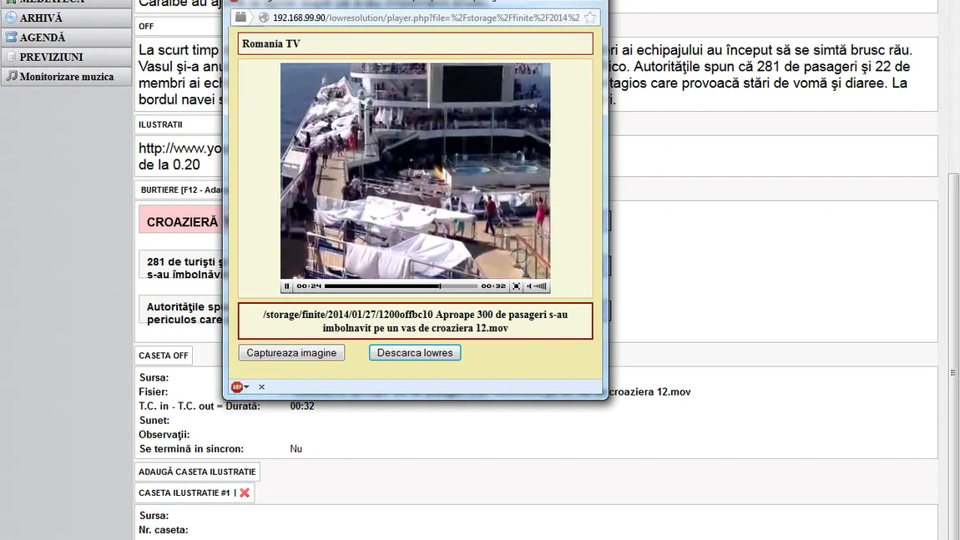
Task: Click the Sunet label
Action: 154,421
